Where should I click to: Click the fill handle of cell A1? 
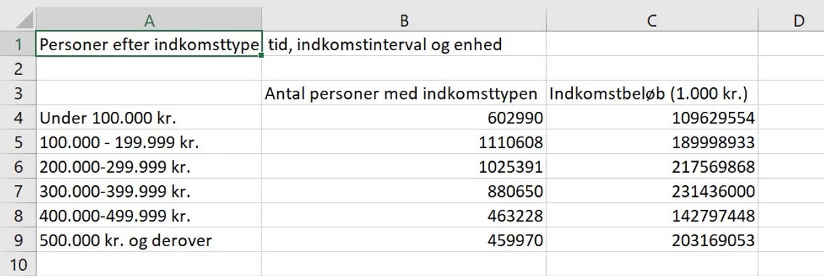point(261,55)
